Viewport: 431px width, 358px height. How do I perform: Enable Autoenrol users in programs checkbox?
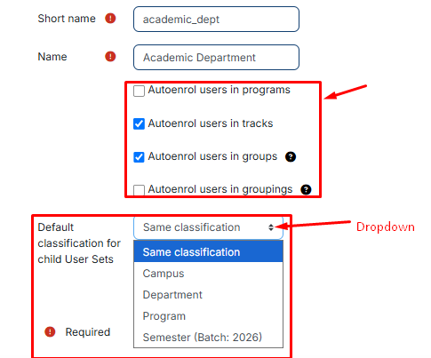(139, 91)
